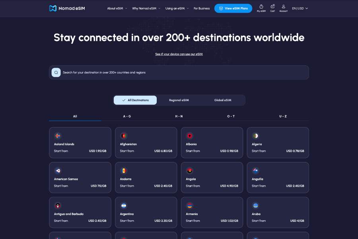Click the Anguilla country name
The height and width of the screenshot is (239, 358).
tap(257, 179)
